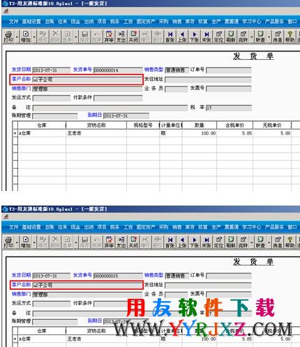Open 固定资产 menu in invoice 0000000014 window
This screenshot has height=347, width=300.
146,22
